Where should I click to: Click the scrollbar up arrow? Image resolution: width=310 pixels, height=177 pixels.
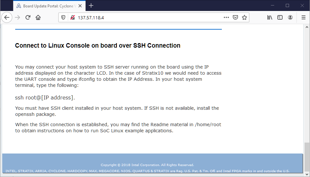[306, 27]
